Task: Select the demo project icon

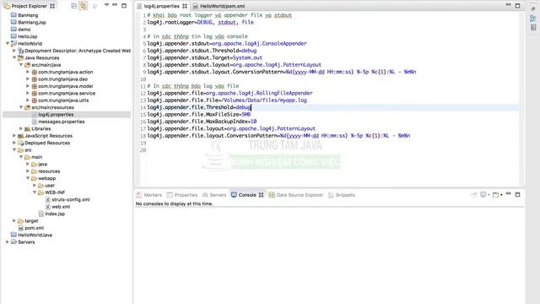Action: 13,30
